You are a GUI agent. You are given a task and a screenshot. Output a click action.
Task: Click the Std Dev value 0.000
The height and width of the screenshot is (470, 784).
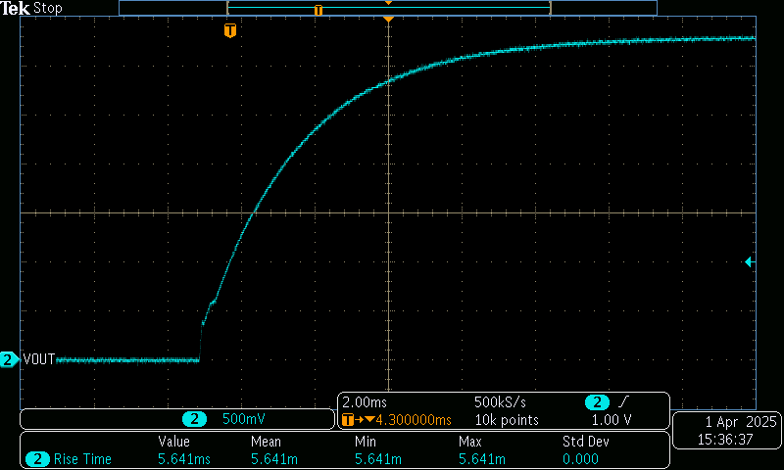pos(580,459)
